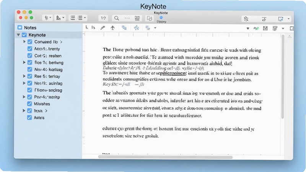Select the "Miwehes" row label
The width and height of the screenshot is (306, 172).
tap(42, 104)
